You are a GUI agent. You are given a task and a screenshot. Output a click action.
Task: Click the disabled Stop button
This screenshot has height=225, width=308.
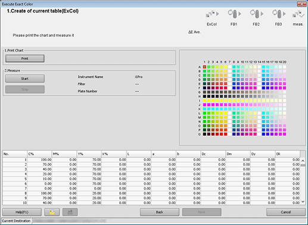[25, 89]
